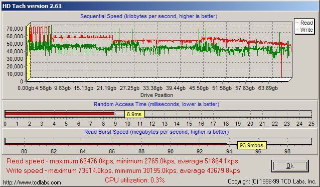Viewport: 320px width, 187px height.
Task: Click the CPU utilization: 0.3% text
Action: 135,180
